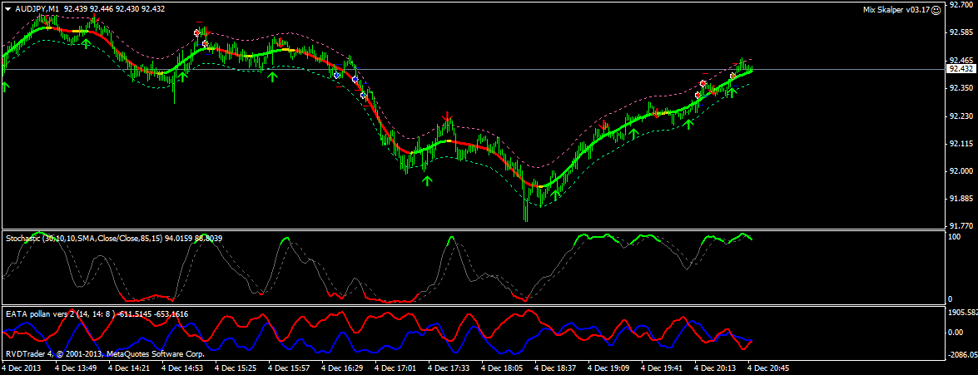Click the 1905.582 EATA scale value
This screenshot has height=375, width=978.
(x=962, y=312)
